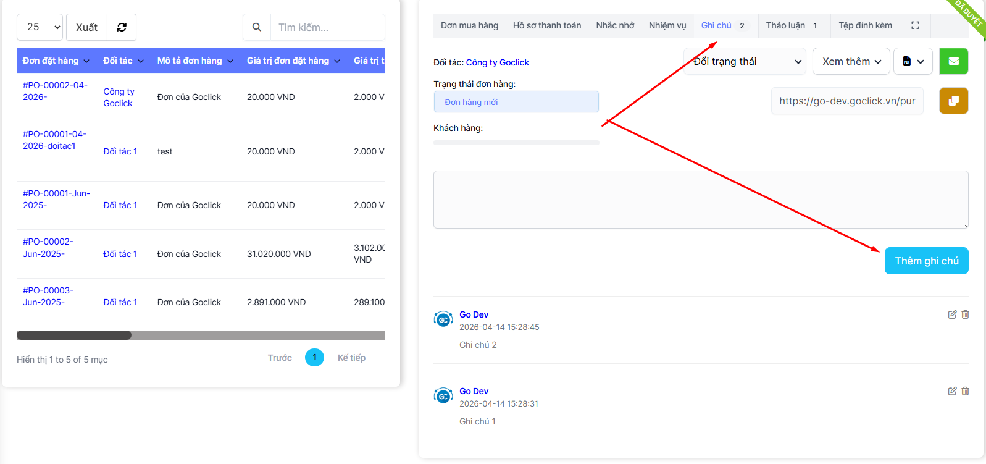Open the PDF export dropdown
Image resolution: width=986 pixels, height=464 pixels.
(913, 61)
